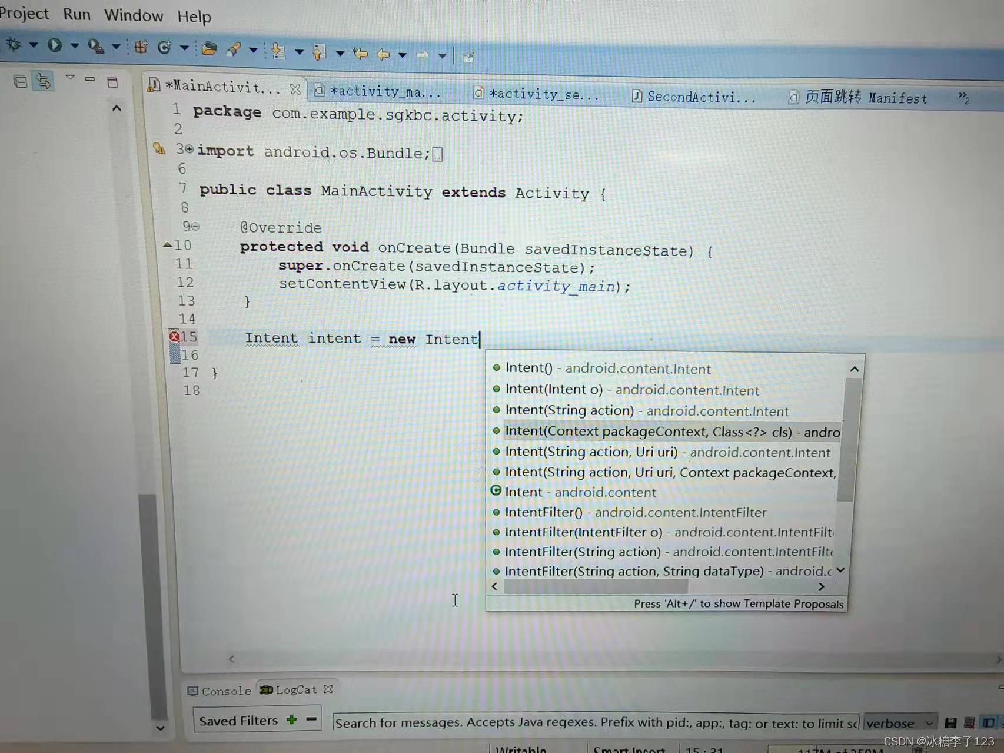The image size is (1004, 753).
Task: Close the LogCat tab
Action: tap(328, 688)
